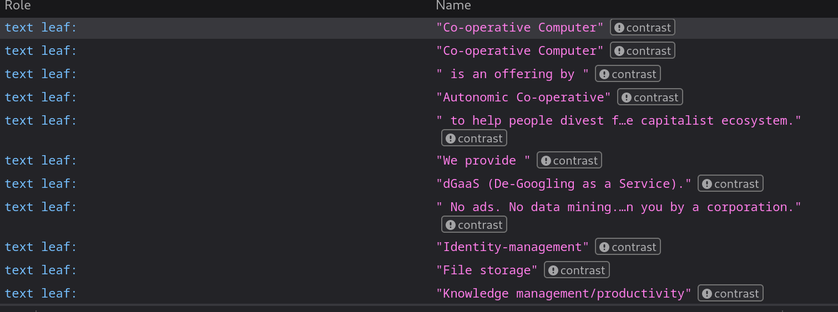Image resolution: width=838 pixels, height=312 pixels.
Task: Click the contrast badge beside "Identity-management"
Action: [x=627, y=247]
